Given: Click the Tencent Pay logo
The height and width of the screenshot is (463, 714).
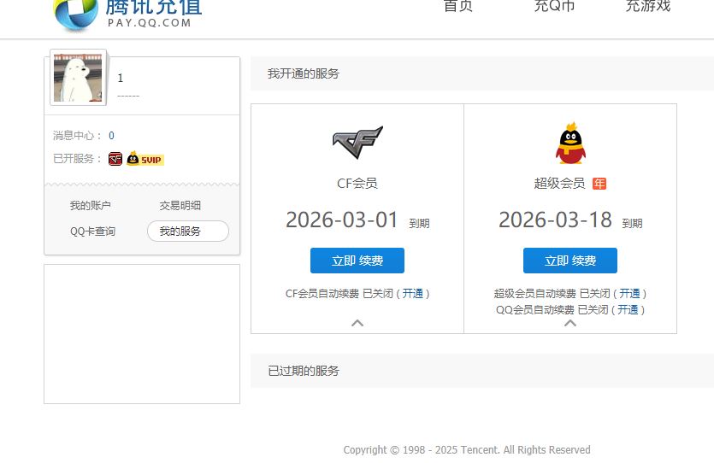Looking at the screenshot, I should click(x=128, y=12).
